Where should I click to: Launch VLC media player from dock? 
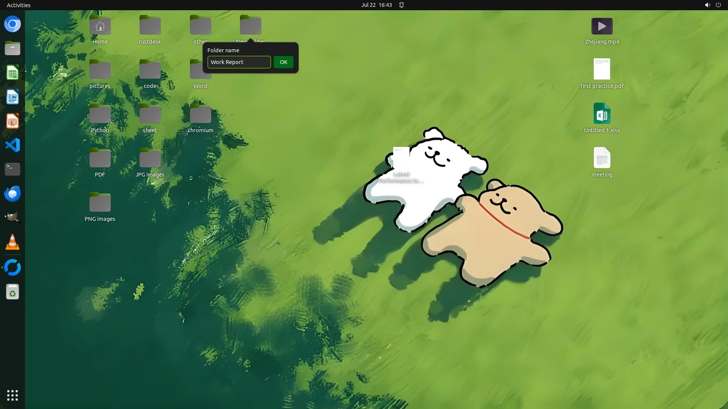[13, 242]
